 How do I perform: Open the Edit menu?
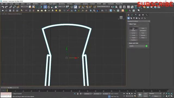[x=6, y=4]
